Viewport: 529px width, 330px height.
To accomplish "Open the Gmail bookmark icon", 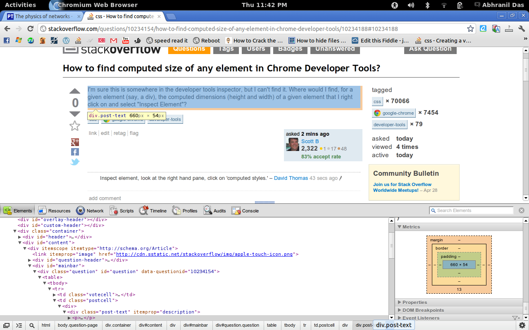I will coord(114,40).
